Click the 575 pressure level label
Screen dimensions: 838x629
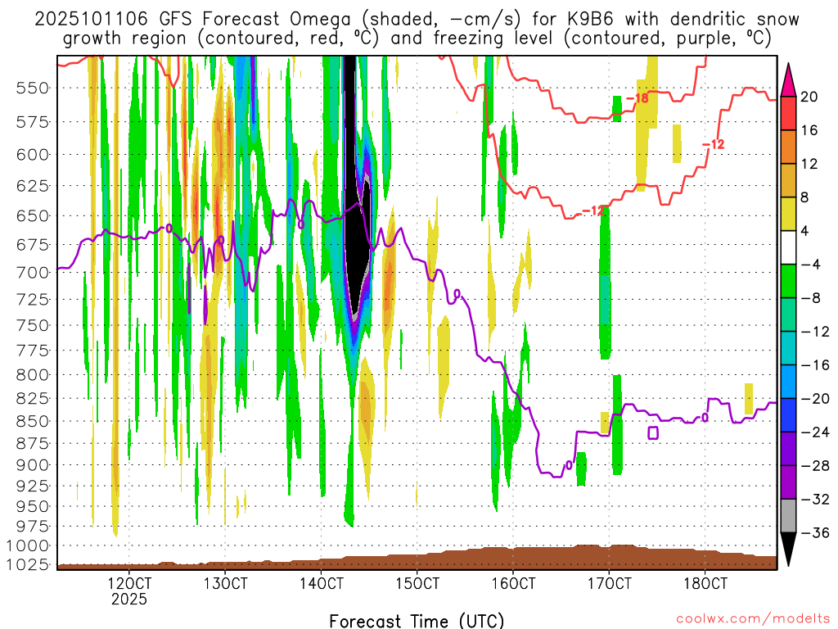point(33,122)
